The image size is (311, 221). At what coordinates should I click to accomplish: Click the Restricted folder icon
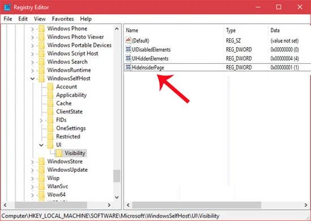[50, 137]
